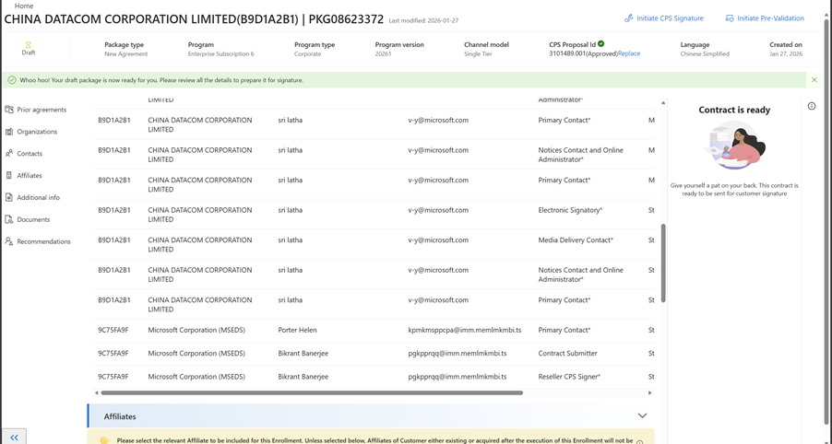Click the Created on Jan 27, 2026 value
The image size is (832, 444).
[786, 53]
